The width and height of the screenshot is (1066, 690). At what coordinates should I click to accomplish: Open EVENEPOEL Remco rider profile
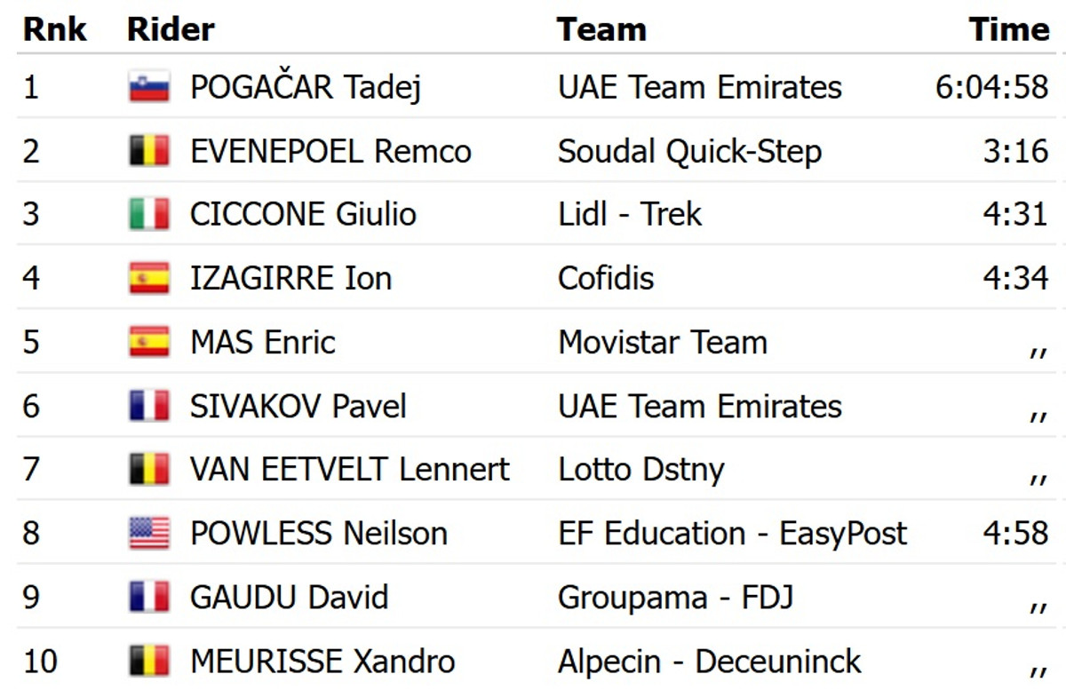pos(330,151)
